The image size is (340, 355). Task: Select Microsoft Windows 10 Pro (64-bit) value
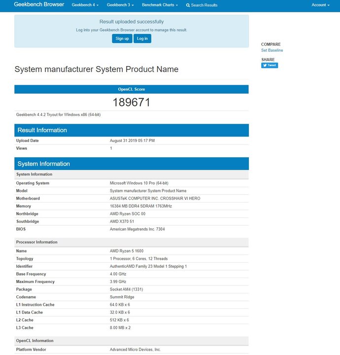click(139, 183)
